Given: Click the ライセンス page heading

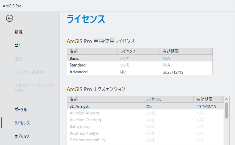Looking at the screenshot, I should (x=86, y=19).
